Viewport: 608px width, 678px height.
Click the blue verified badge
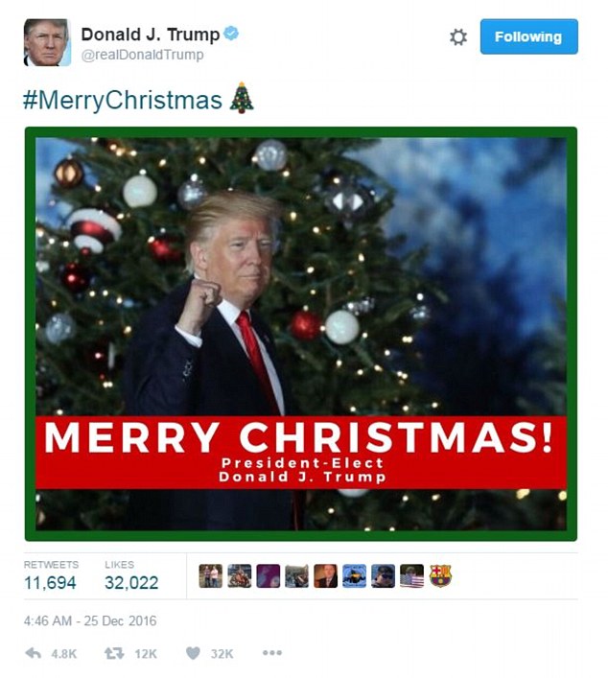[231, 34]
